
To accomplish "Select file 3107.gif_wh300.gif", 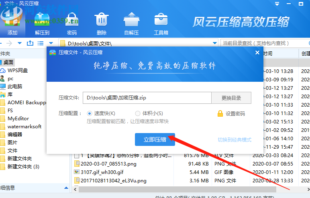I will [102, 172].
